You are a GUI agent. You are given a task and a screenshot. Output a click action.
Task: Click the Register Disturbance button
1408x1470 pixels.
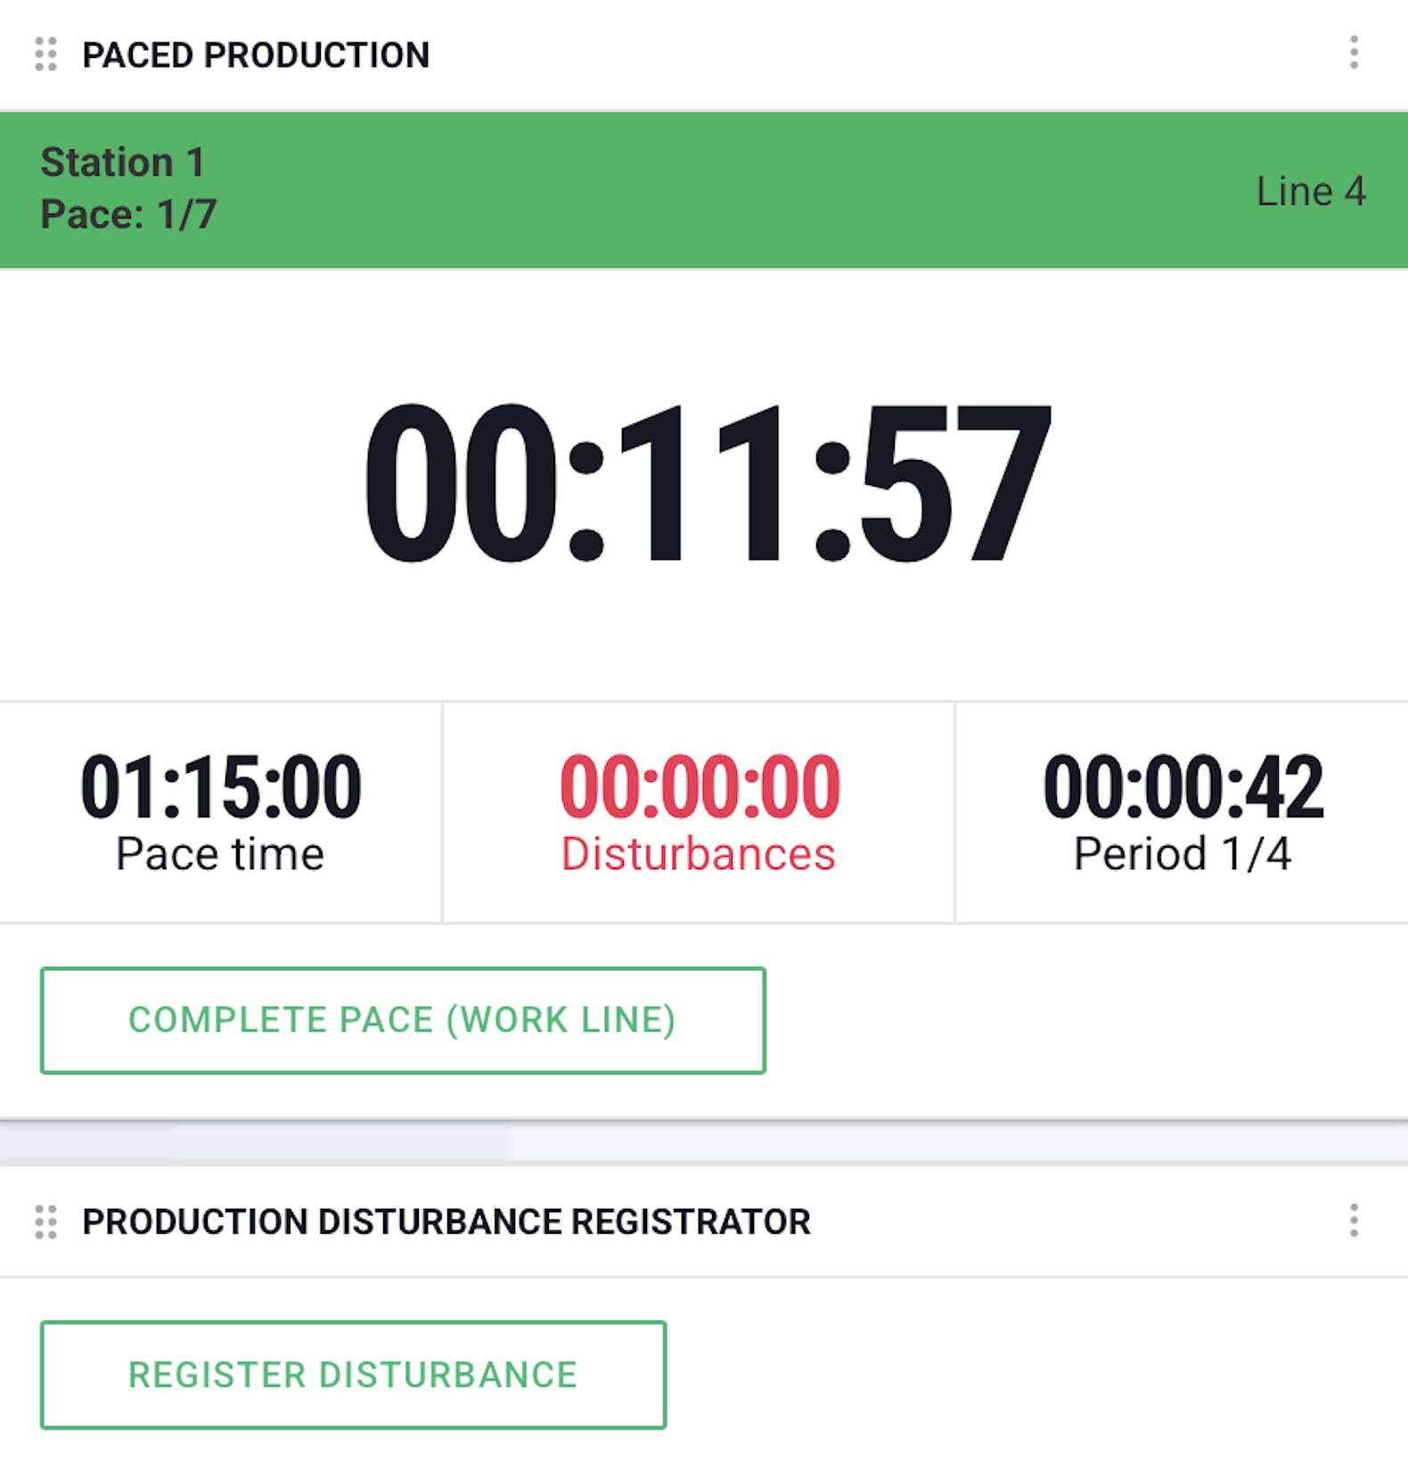click(x=353, y=1375)
